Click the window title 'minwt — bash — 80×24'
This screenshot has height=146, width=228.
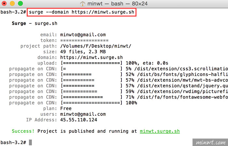click(x=118, y=4)
